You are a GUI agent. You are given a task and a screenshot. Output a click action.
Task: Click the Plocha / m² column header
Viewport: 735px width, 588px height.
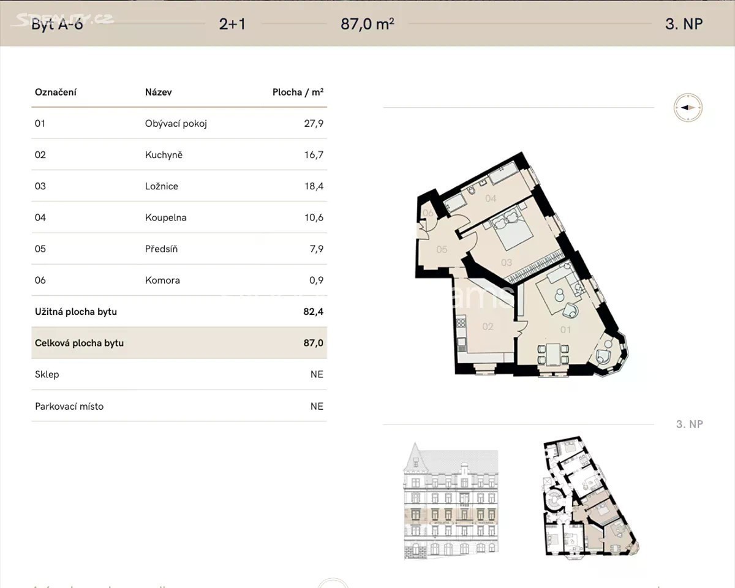[x=298, y=92]
